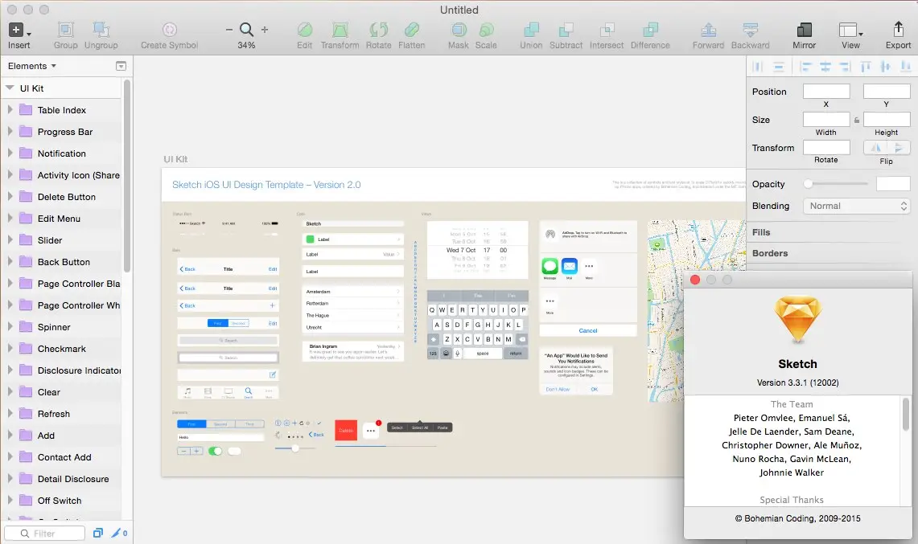Toggle the size aspect ratio lock
918x544 pixels.
(x=857, y=120)
